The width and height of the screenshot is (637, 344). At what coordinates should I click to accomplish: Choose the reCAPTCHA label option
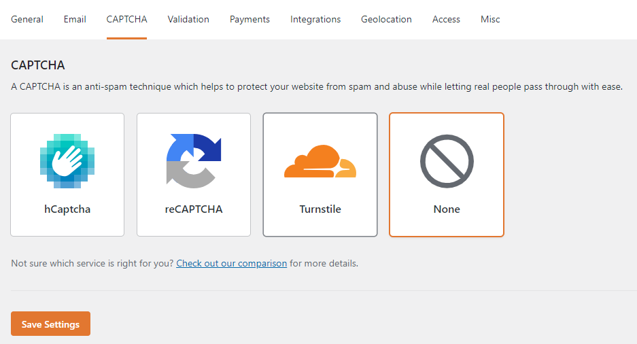coord(194,209)
